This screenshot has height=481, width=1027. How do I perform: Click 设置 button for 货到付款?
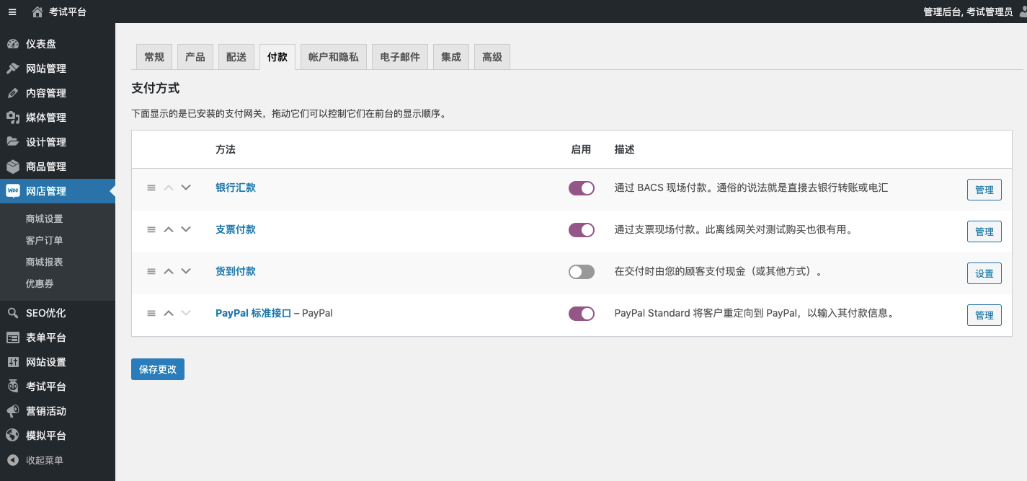pyautogui.click(x=984, y=273)
